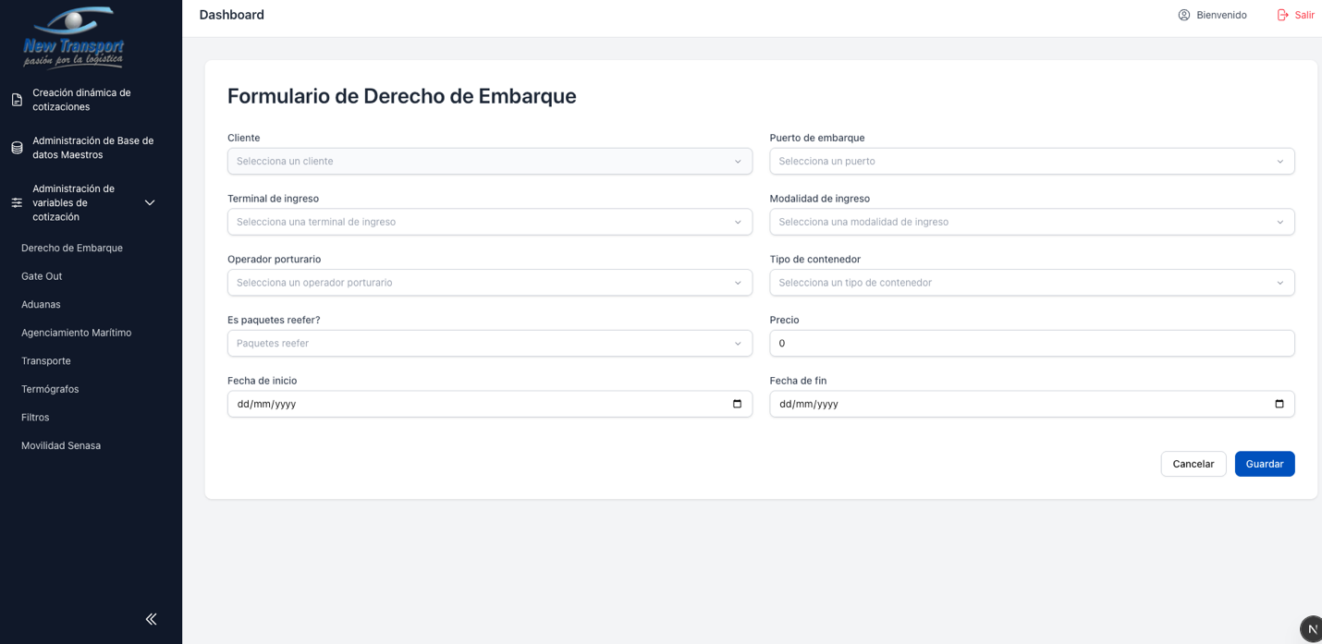Click the Salir logout icon
The height and width of the screenshot is (644, 1322).
tap(1282, 15)
